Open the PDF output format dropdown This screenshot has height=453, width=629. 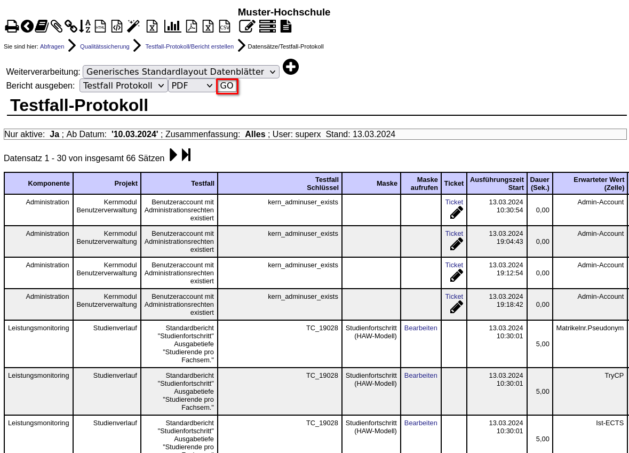[192, 85]
